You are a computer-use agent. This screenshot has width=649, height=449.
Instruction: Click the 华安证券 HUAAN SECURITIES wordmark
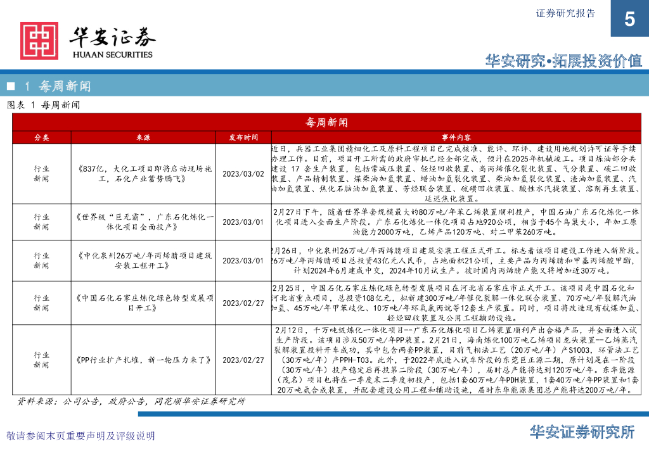coord(113,43)
